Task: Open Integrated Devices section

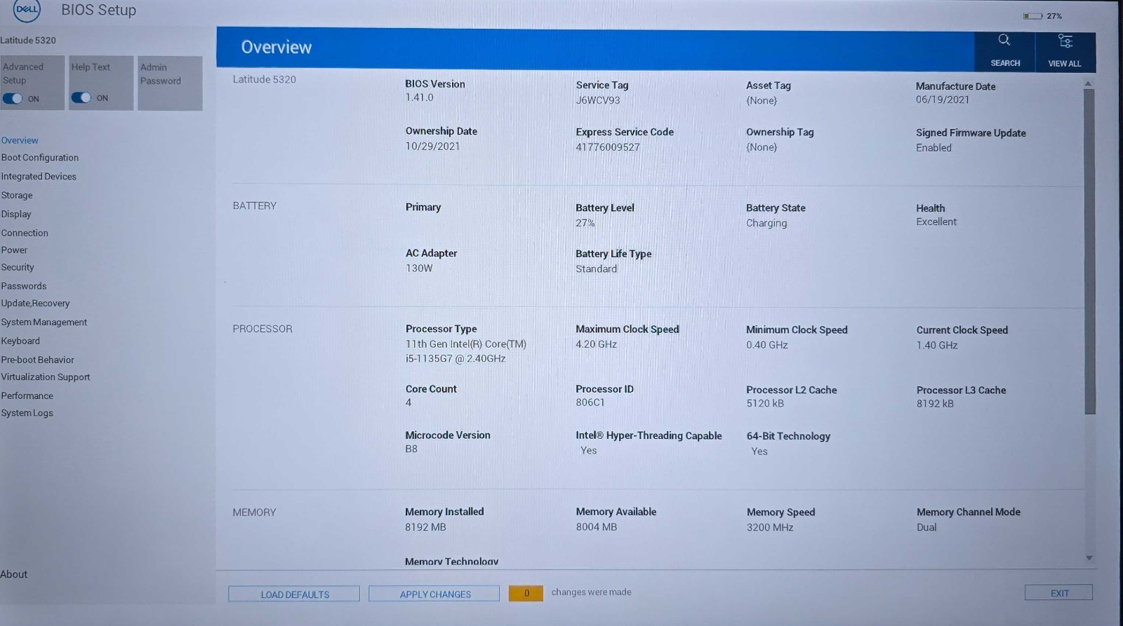Action: click(x=39, y=177)
